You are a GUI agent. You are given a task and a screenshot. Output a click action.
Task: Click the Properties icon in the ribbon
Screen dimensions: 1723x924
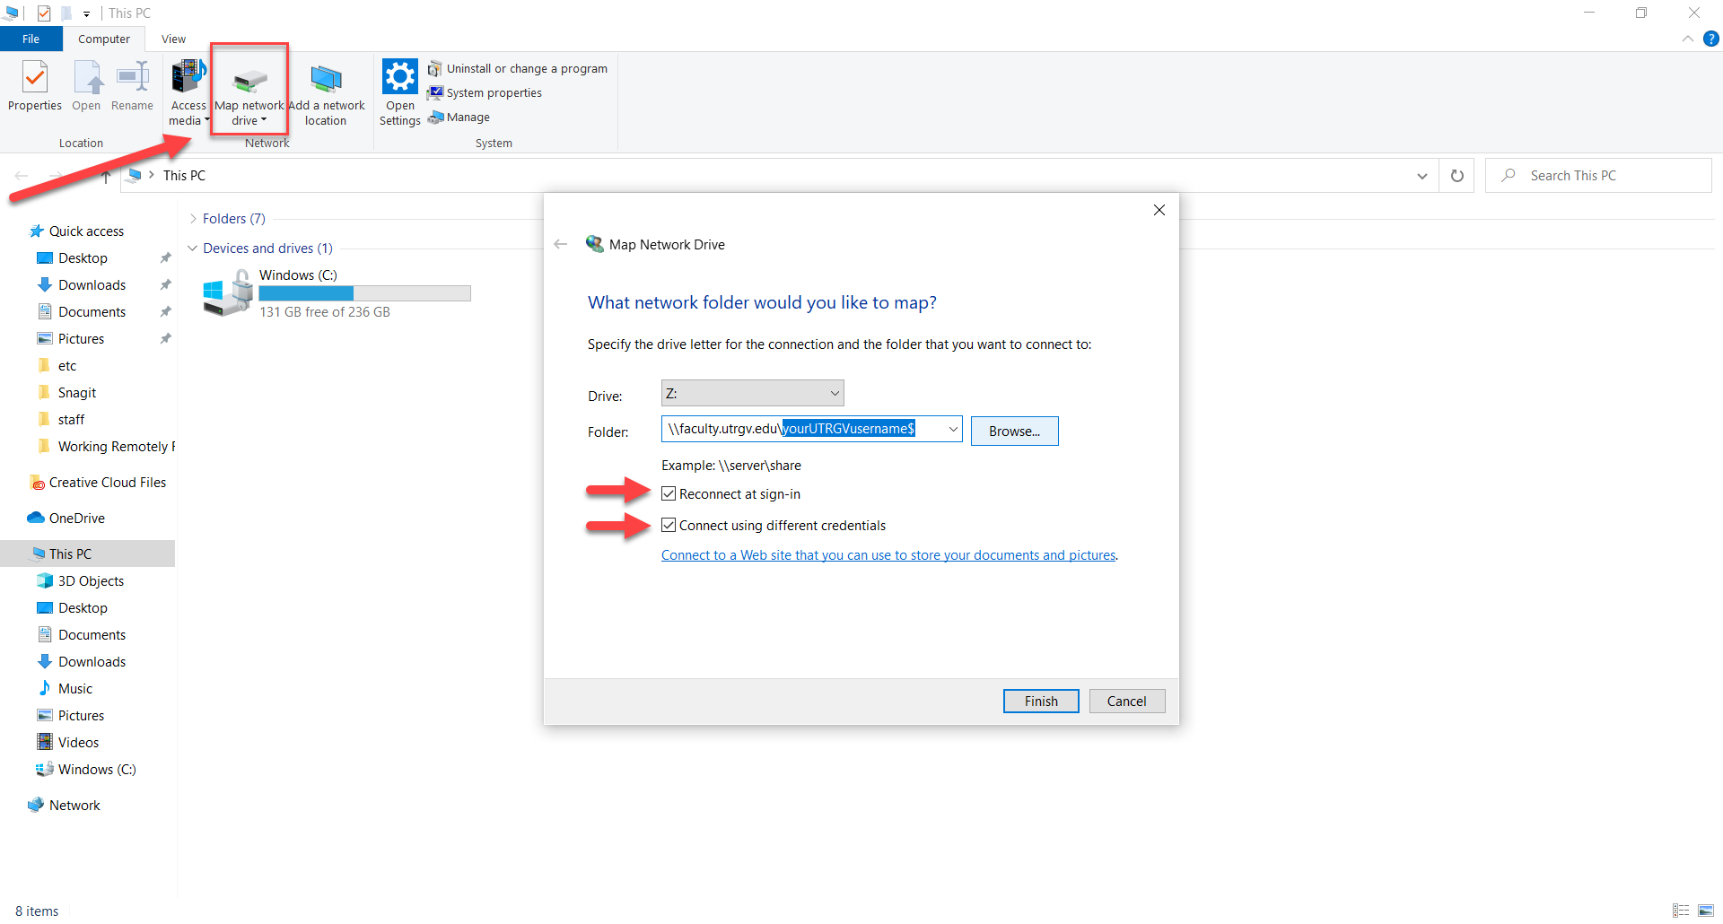coord(35,79)
